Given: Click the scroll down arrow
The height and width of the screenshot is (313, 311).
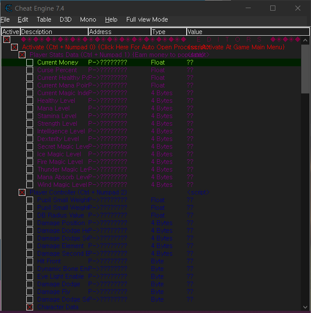Looking at the screenshot, I should tap(305, 307).
